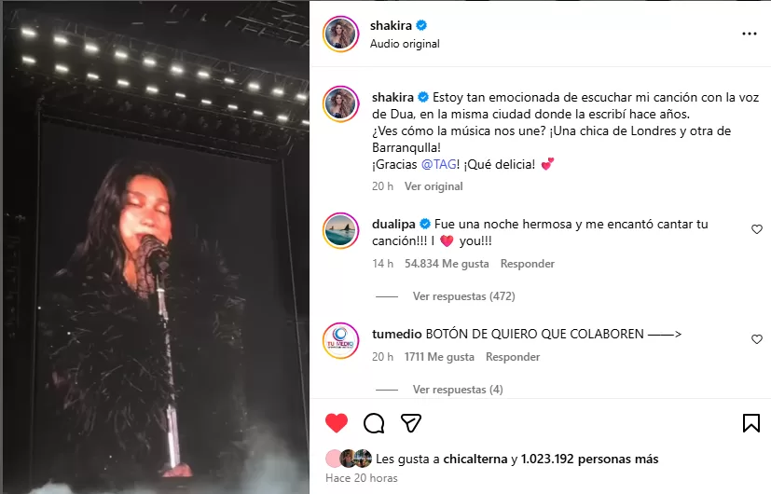
Task: Open shakira's header profile picture
Action: [340, 34]
